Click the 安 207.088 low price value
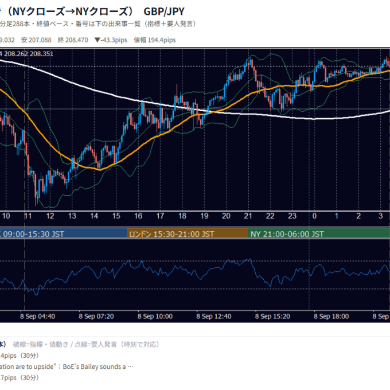The height and width of the screenshot is (390, 390). point(36,40)
